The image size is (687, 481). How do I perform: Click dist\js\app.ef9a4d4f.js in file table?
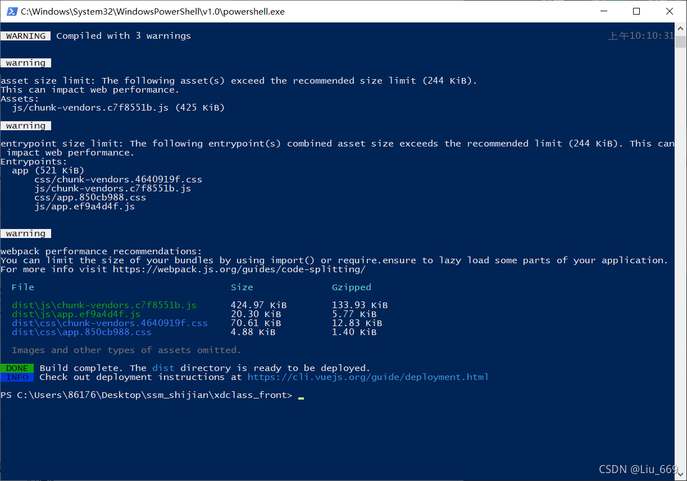[x=76, y=314]
